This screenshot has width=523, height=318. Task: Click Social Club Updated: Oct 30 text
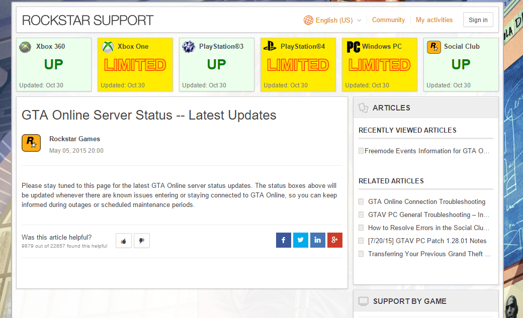coord(448,85)
